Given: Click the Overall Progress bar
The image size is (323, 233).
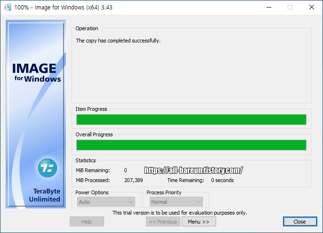Looking at the screenshot, I should (x=191, y=145).
